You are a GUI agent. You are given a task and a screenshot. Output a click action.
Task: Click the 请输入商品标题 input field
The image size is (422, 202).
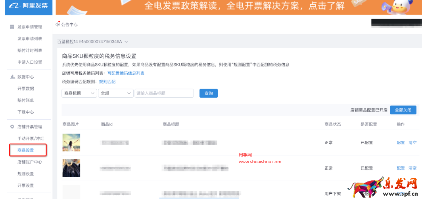[x=164, y=93]
